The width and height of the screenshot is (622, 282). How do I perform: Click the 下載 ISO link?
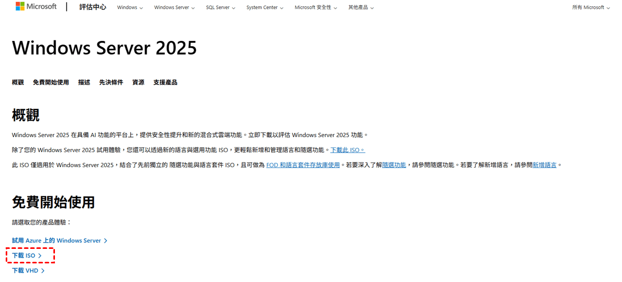tap(27, 256)
